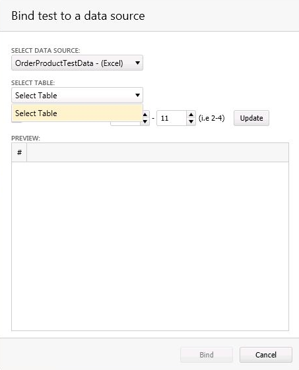Click the blank preview header row
This screenshot has width=299, height=370.
click(x=158, y=152)
